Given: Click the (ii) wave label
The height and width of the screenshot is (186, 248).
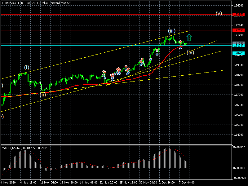Looking at the screenshot, I should pyautogui.click(x=43, y=95).
